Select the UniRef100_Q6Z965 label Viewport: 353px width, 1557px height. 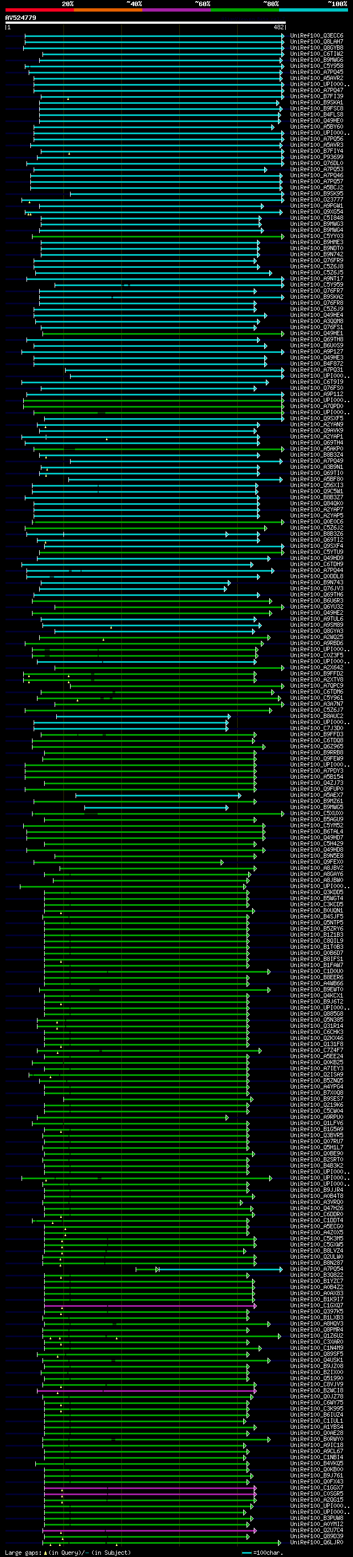click(317, 747)
